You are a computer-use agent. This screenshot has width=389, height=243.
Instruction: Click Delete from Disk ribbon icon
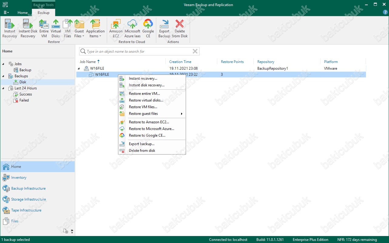click(x=180, y=29)
